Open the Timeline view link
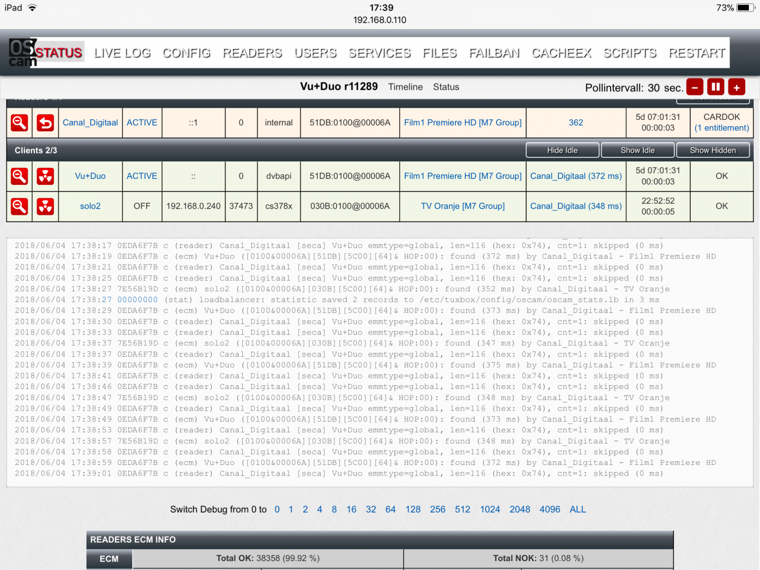This screenshot has height=570, width=760. (405, 87)
